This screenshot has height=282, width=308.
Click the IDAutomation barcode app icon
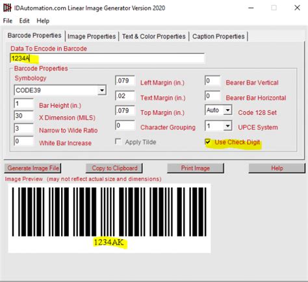coord(7,8)
